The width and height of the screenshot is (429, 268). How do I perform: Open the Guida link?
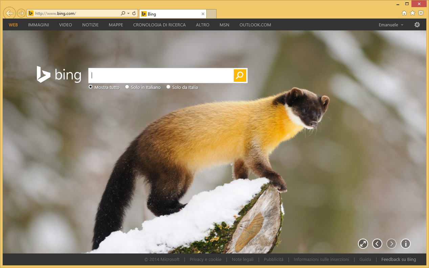click(x=365, y=260)
